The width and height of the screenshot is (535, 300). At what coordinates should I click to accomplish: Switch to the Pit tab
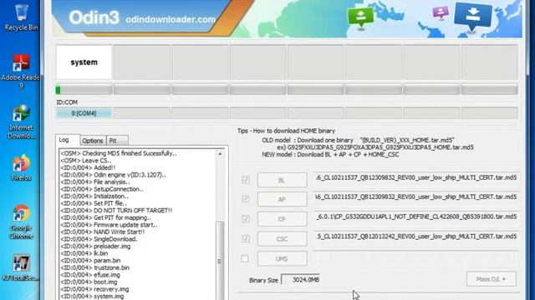coord(117,141)
